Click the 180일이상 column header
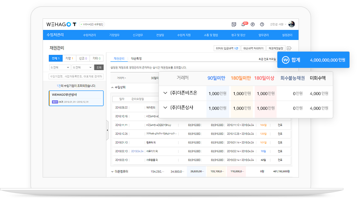The image size is (357, 199). point(264,78)
